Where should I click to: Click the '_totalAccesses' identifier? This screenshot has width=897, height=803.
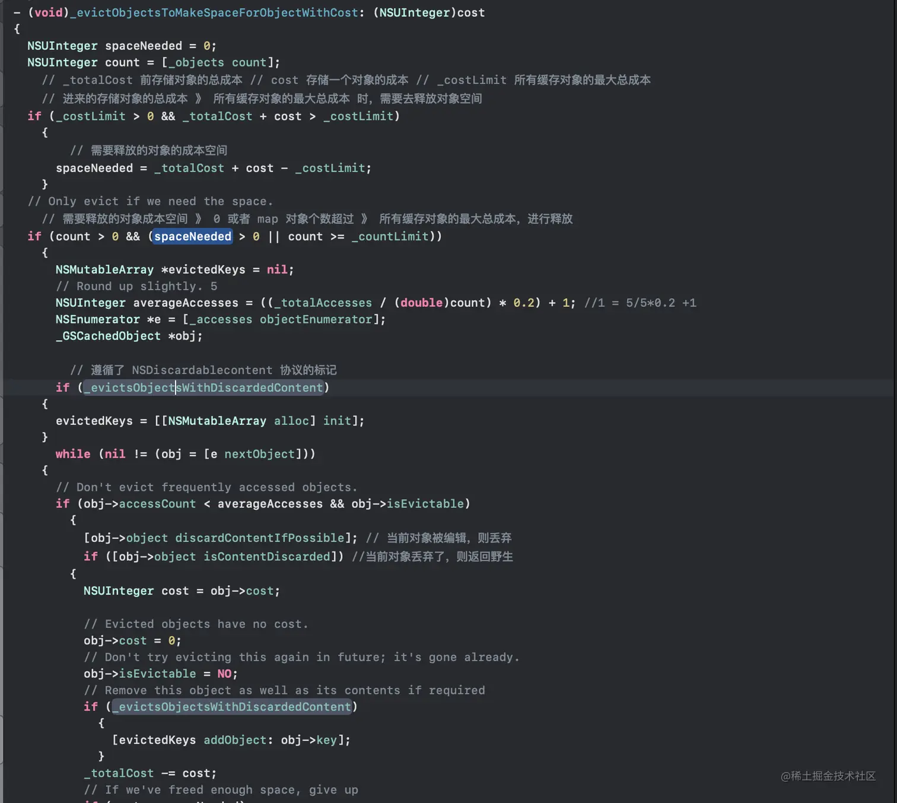(x=323, y=303)
